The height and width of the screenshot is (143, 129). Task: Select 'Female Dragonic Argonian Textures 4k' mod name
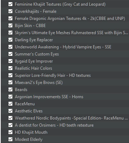[x=70, y=18]
